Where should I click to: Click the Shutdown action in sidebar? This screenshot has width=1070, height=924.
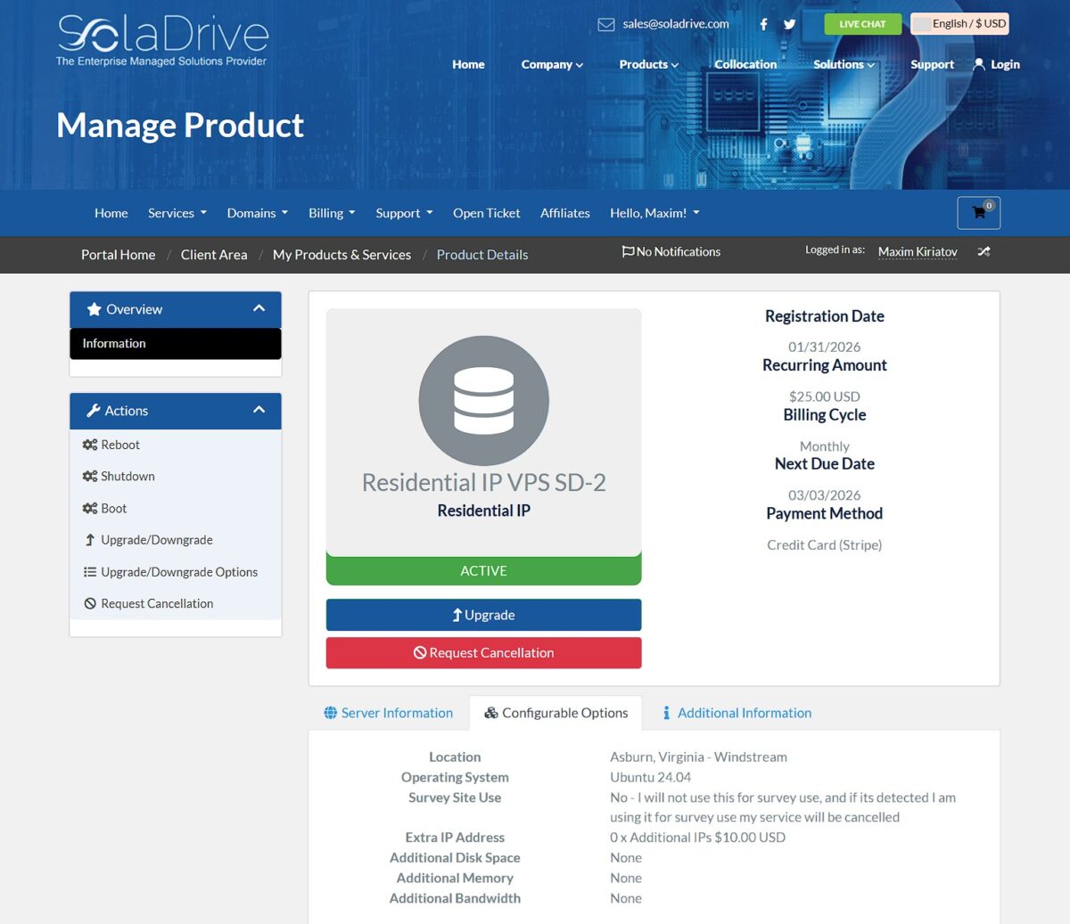(x=127, y=477)
